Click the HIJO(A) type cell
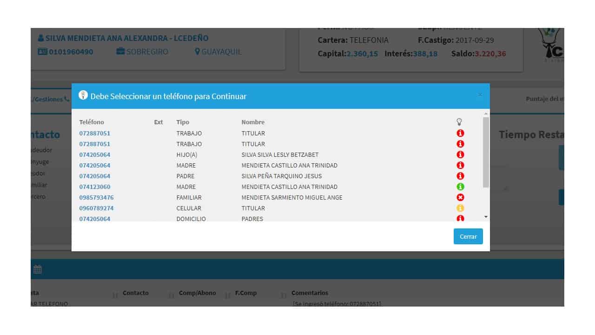The height and width of the screenshot is (335, 595). pos(186,154)
